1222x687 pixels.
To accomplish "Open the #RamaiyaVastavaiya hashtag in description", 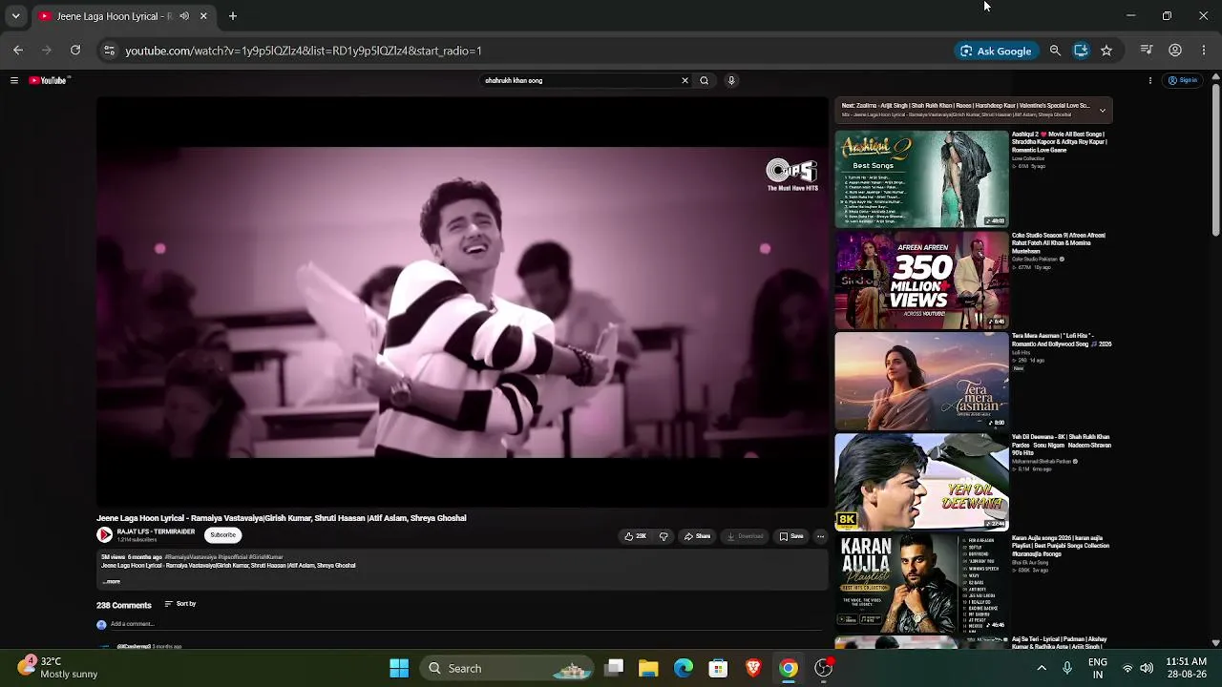I will pos(191,557).
